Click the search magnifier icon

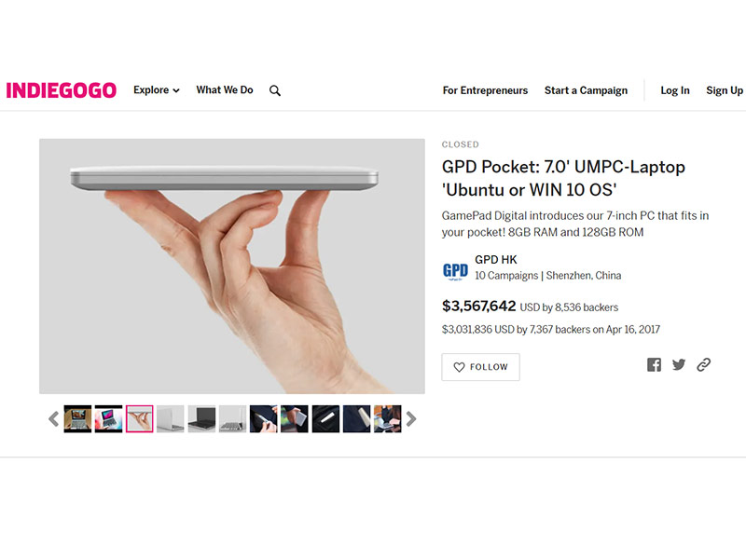[x=275, y=90]
